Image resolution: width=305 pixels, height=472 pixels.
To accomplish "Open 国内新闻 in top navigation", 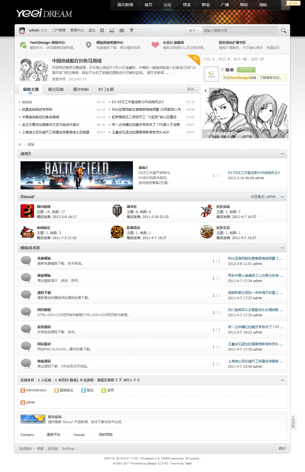I will click(125, 5).
